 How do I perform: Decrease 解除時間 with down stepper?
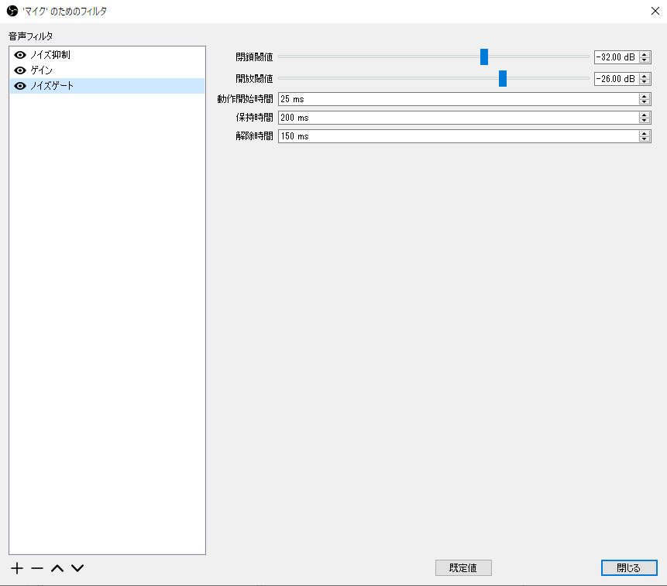(645, 139)
